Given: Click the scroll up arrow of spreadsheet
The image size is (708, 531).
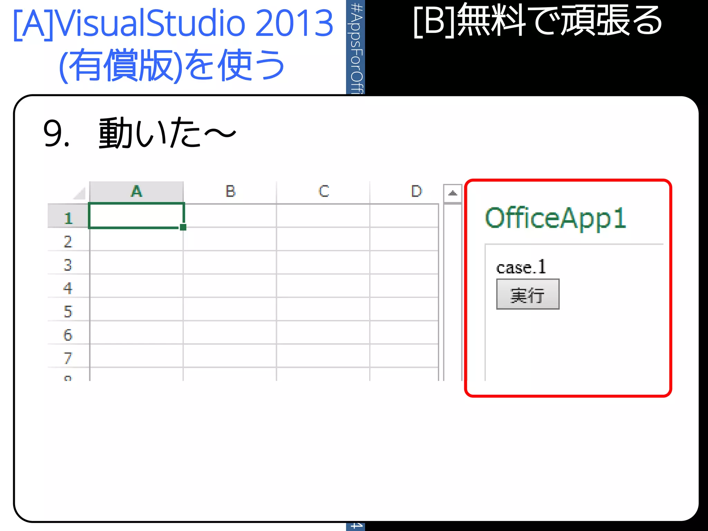Looking at the screenshot, I should click(453, 193).
